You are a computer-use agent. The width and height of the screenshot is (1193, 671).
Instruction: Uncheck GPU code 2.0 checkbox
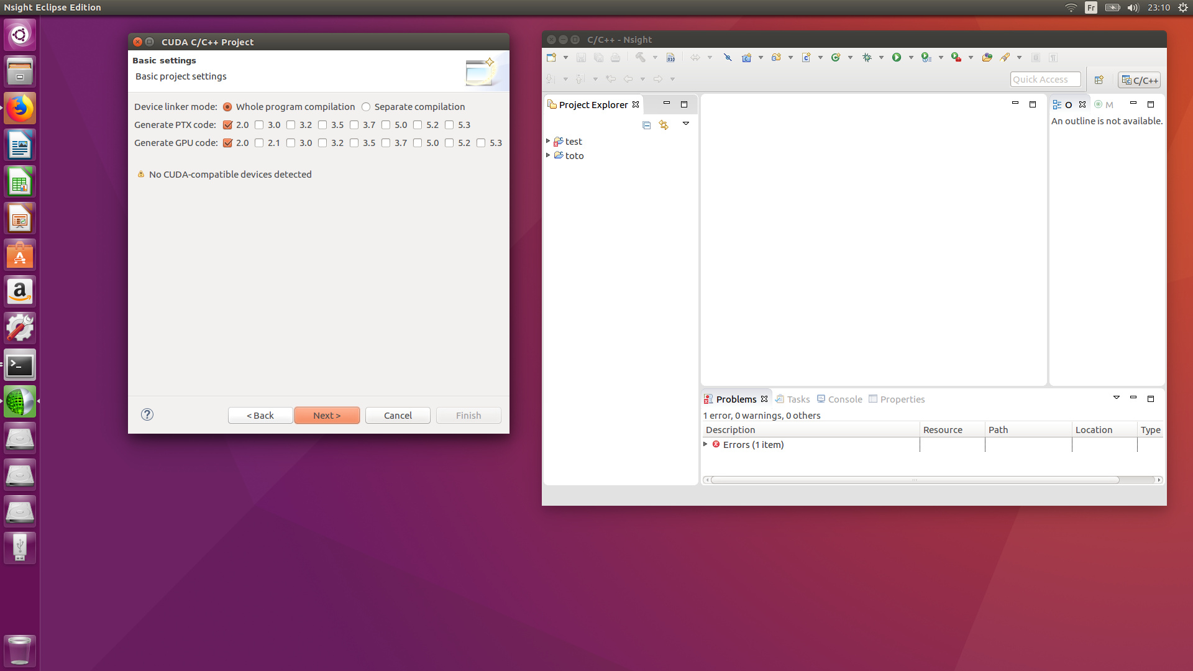pos(227,143)
